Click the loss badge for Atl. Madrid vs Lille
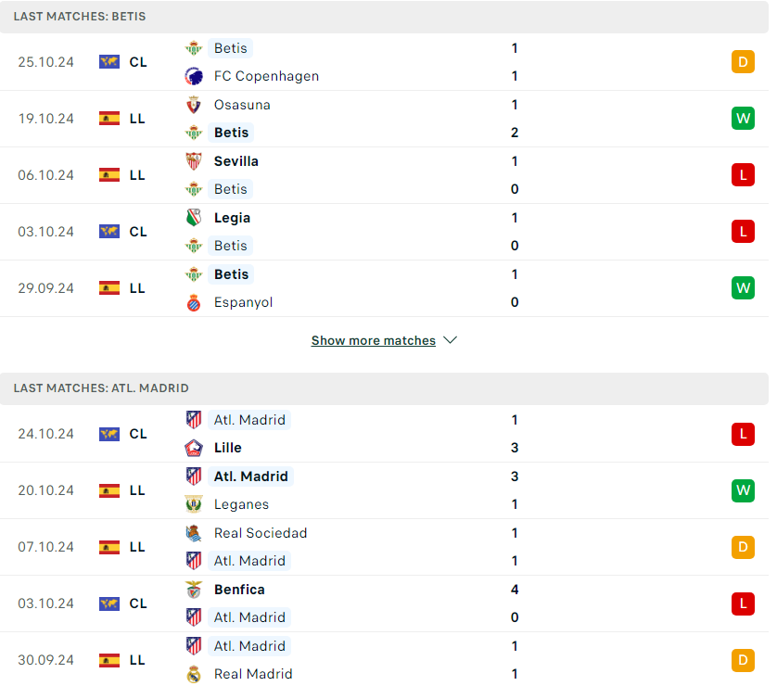 (743, 435)
